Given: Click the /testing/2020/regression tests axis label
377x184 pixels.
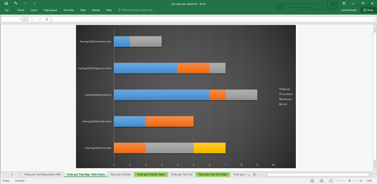Looking at the screenshot, I should [x=94, y=68].
